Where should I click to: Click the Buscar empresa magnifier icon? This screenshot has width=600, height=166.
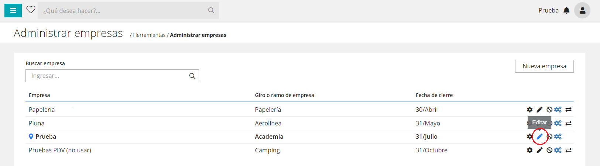coord(192,76)
